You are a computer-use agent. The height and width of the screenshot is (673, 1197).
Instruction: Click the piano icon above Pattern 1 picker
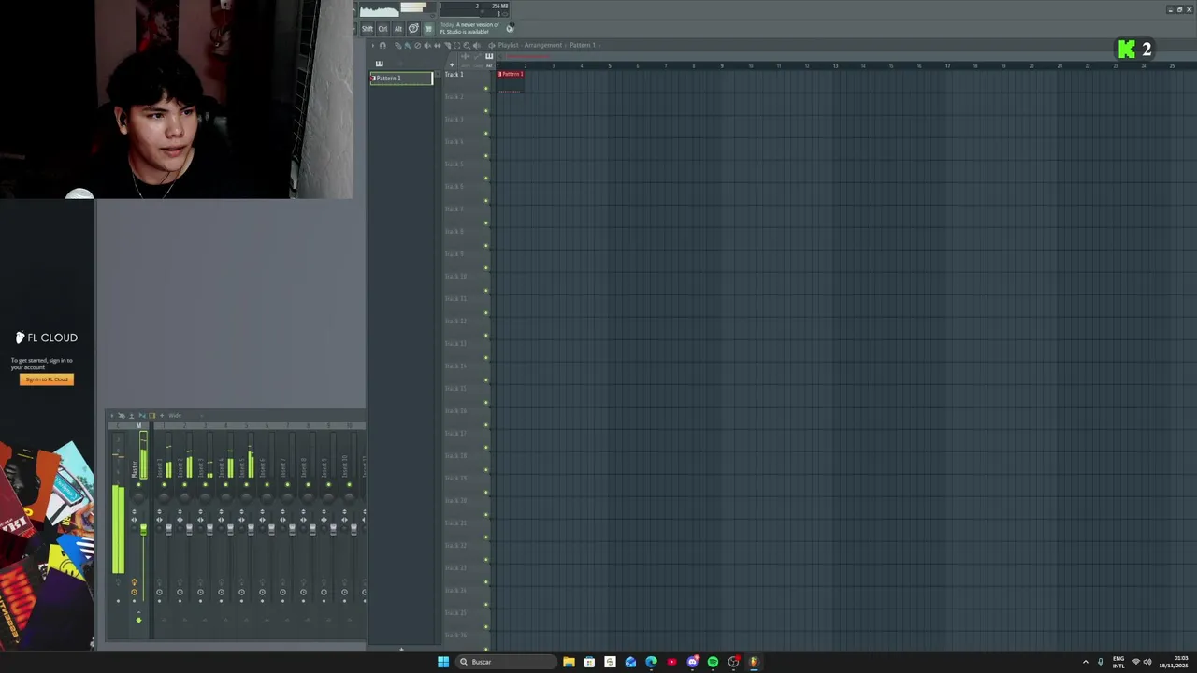point(380,64)
